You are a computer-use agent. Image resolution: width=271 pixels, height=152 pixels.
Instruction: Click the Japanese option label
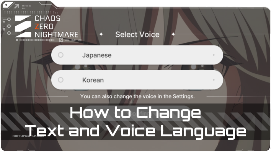click(97, 55)
